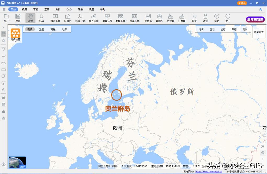Collapse the left toolbar with the chevron arrow
This screenshot has width=267, height=174.
pos(4,27)
